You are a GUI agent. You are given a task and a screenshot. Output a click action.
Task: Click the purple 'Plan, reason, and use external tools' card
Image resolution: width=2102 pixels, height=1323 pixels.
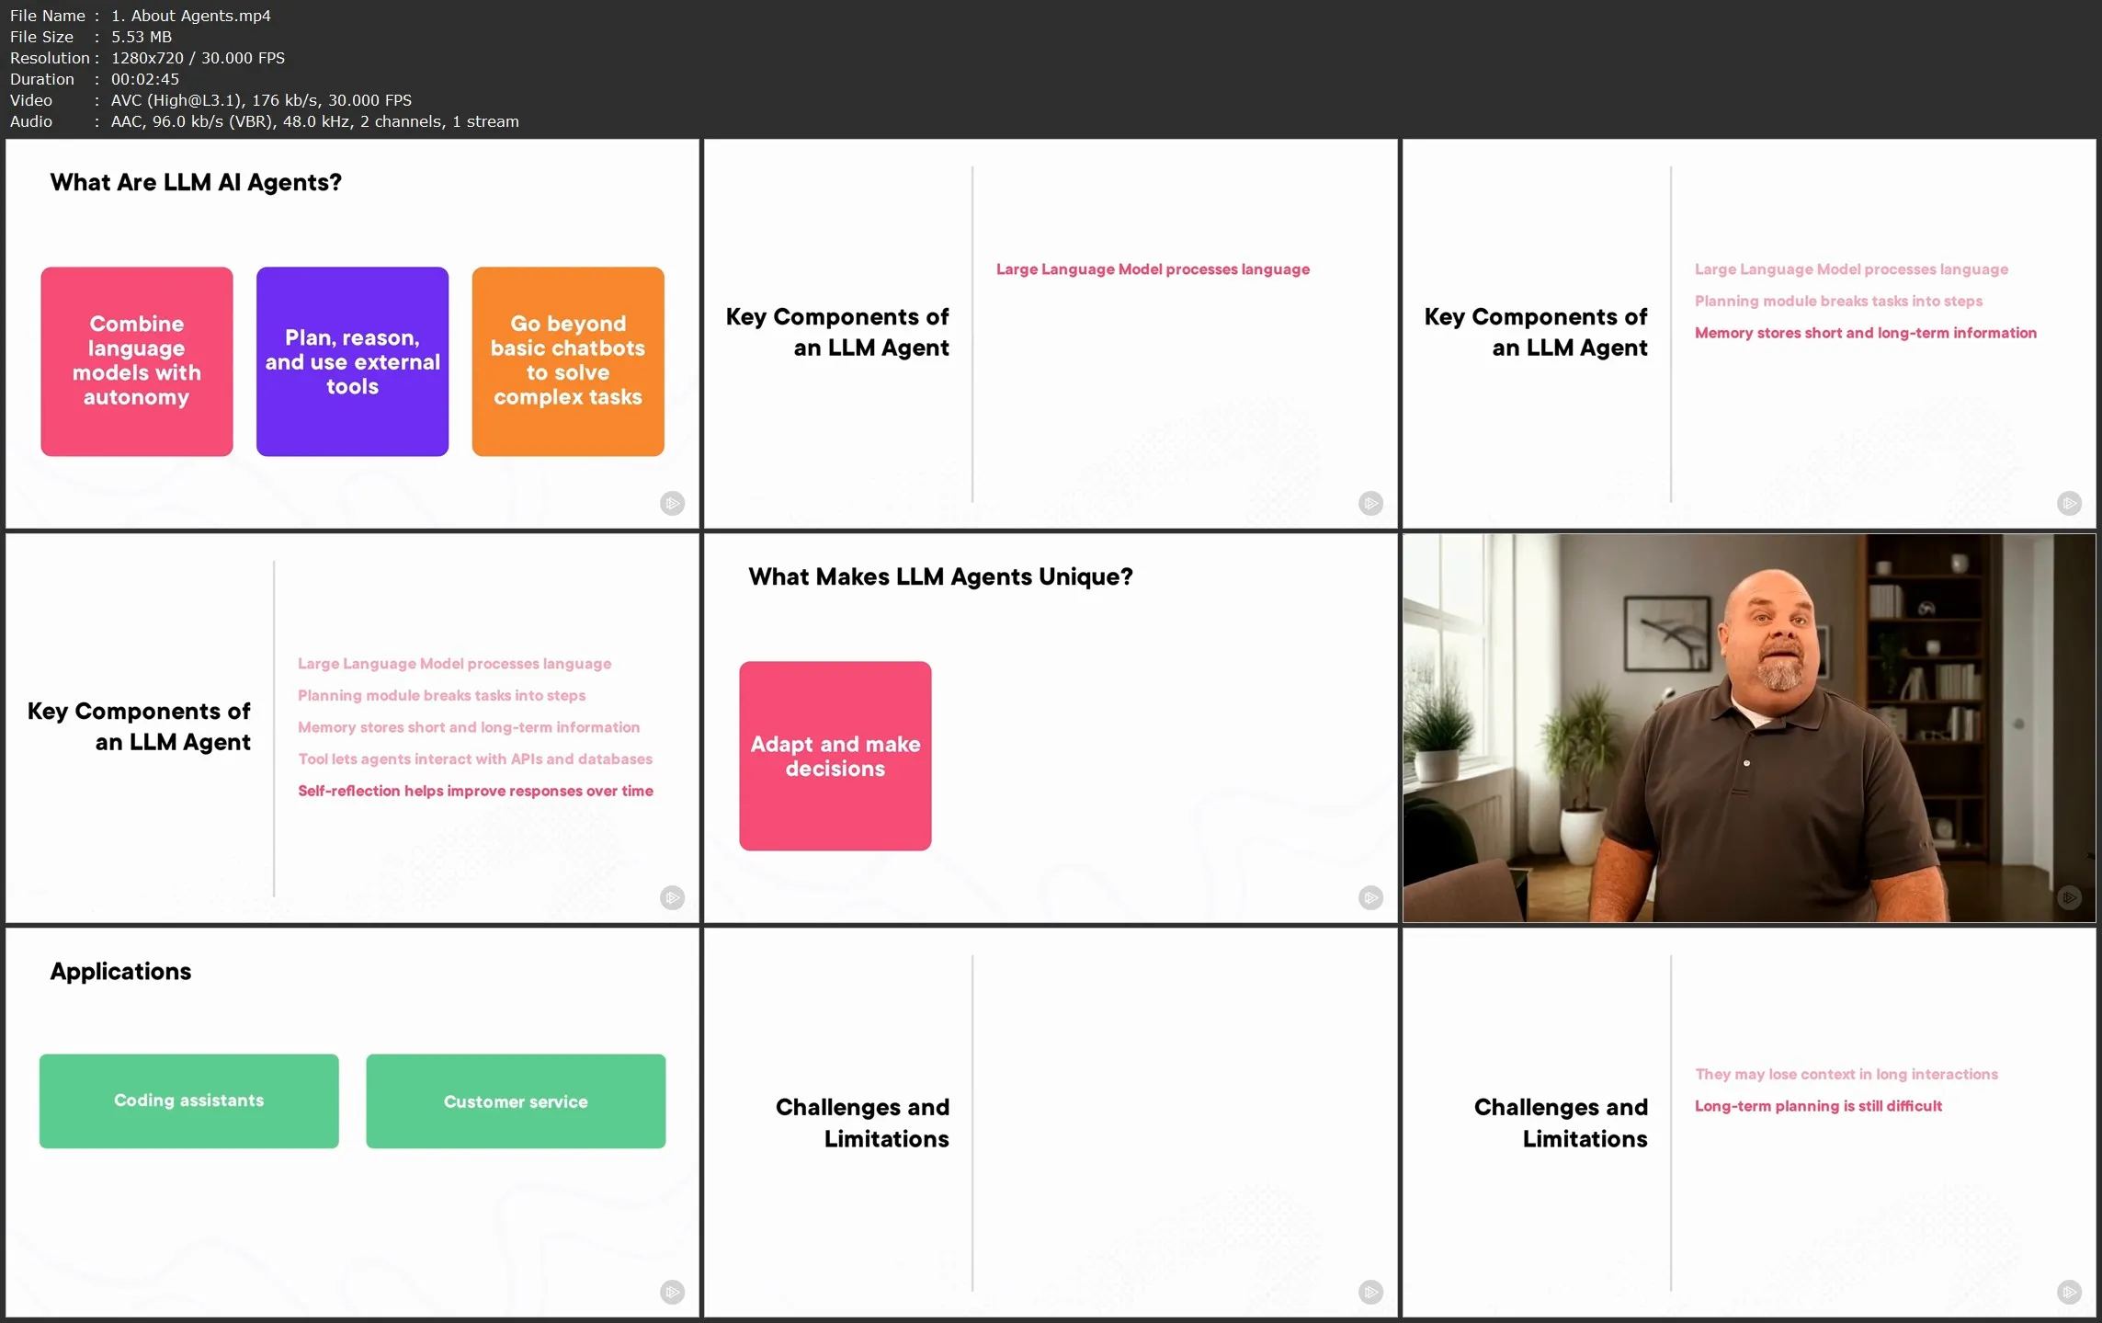[352, 361]
